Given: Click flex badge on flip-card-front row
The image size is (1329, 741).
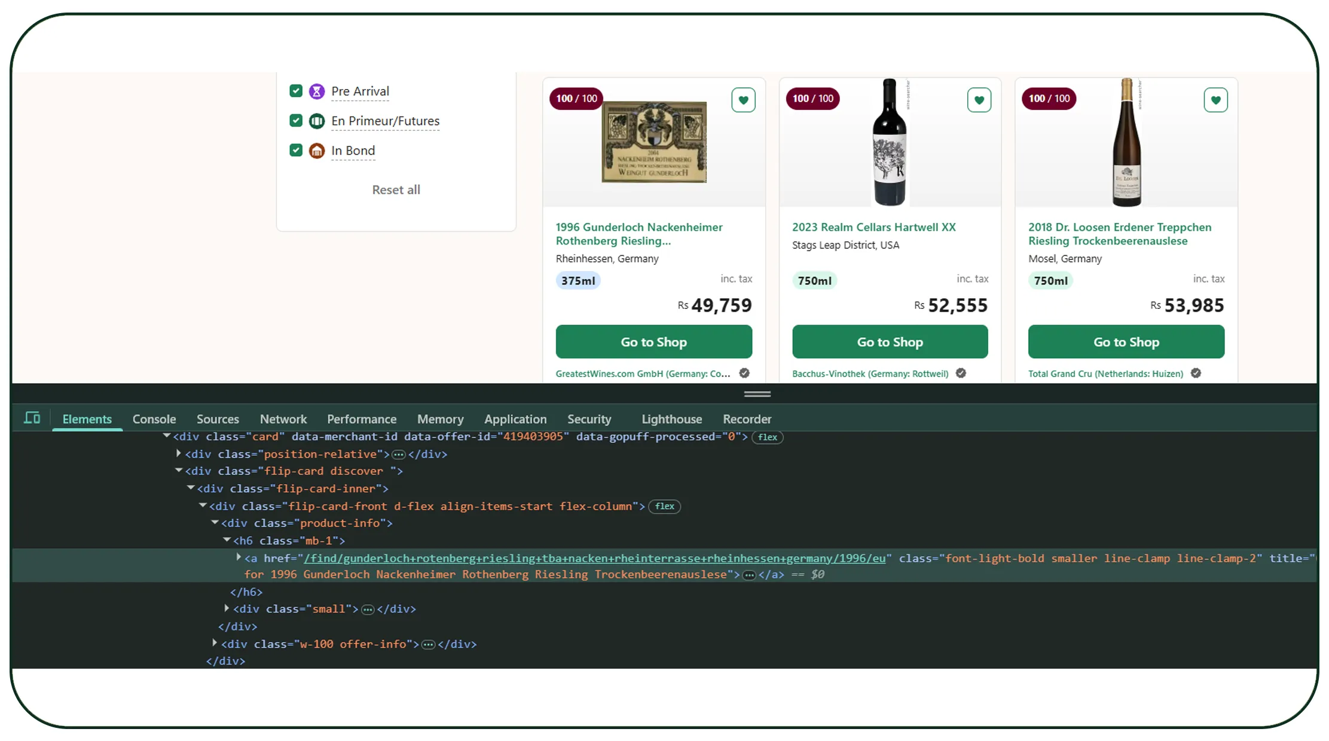Looking at the screenshot, I should (665, 506).
